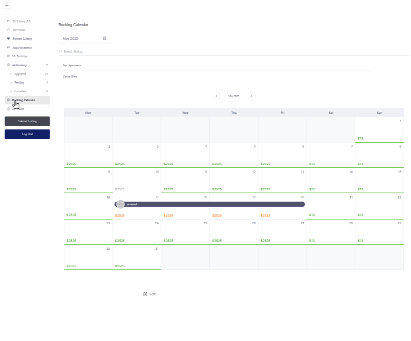This screenshot has height=341, width=411.
Task: Select Green Ways from the listing results
Action: pos(70,77)
